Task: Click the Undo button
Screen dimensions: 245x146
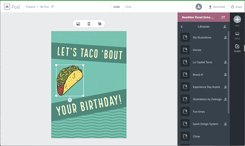Action: click(117, 7)
